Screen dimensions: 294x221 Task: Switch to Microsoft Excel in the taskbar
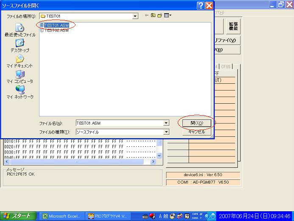pyautogui.click(x=62, y=216)
